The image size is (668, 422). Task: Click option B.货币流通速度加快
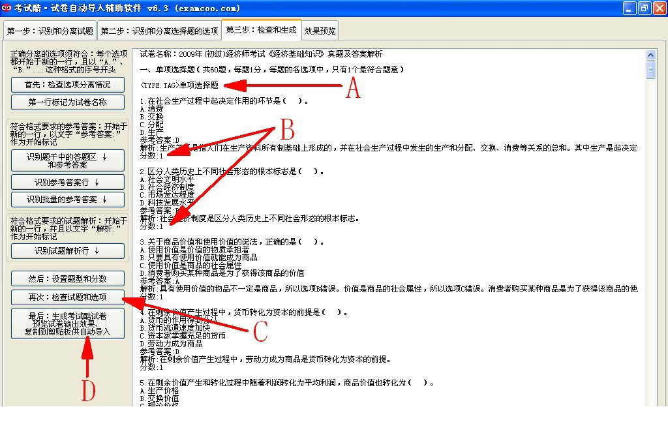175,328
